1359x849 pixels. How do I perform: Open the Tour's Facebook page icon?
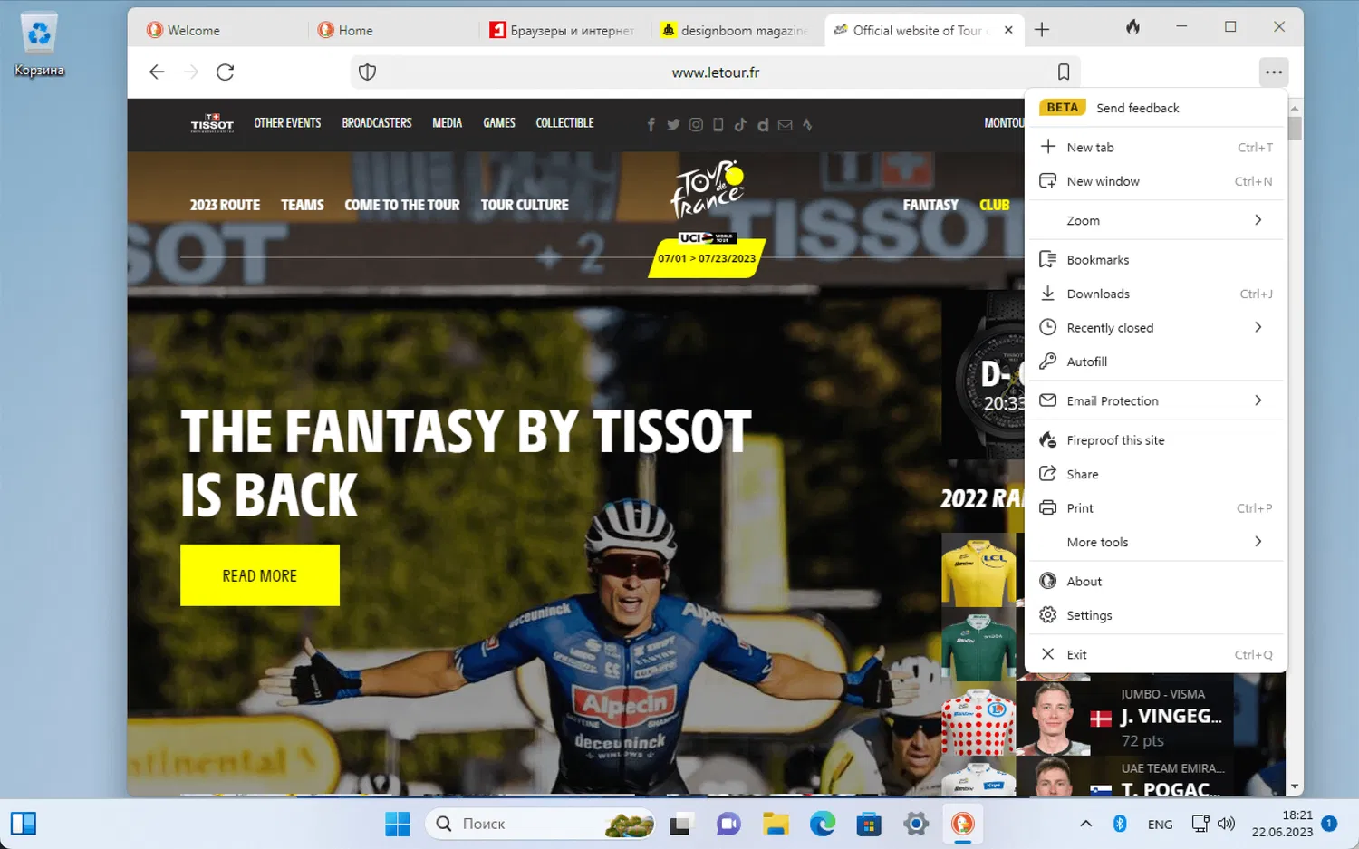pyautogui.click(x=651, y=125)
